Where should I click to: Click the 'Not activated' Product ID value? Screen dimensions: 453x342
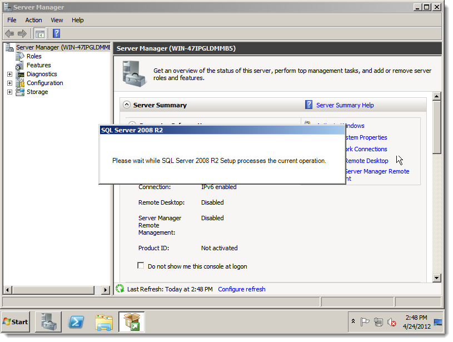[x=220, y=248]
